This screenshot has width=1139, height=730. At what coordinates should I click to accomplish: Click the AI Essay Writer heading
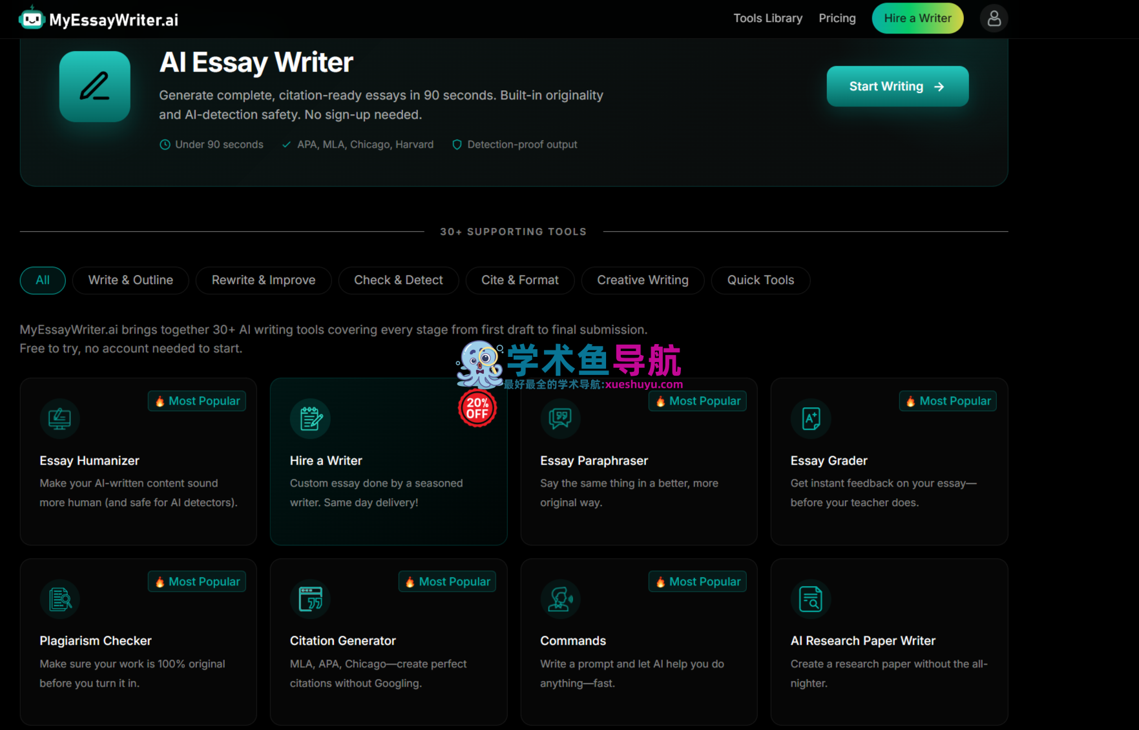(x=256, y=63)
